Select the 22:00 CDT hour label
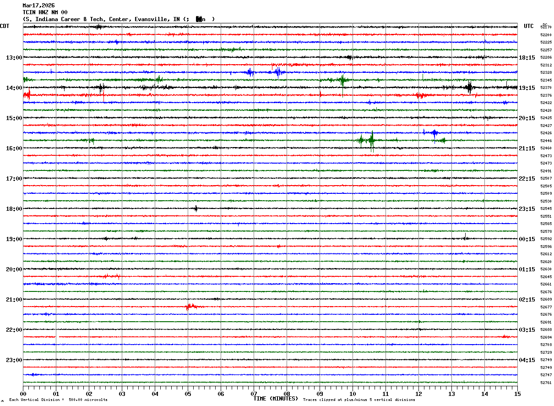The height and width of the screenshot is (406, 554). pos(14,330)
